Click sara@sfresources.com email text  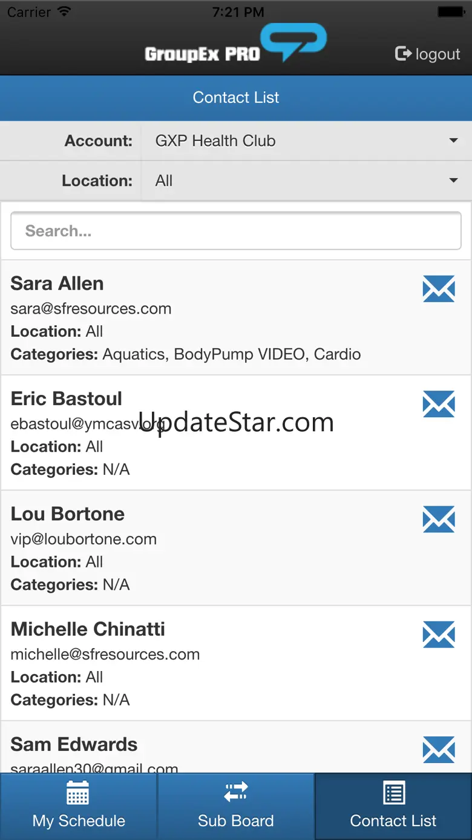click(x=91, y=308)
